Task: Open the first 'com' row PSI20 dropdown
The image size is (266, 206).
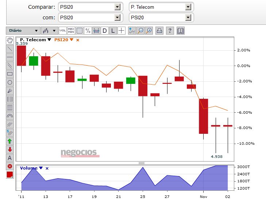Action: [x=90, y=18]
